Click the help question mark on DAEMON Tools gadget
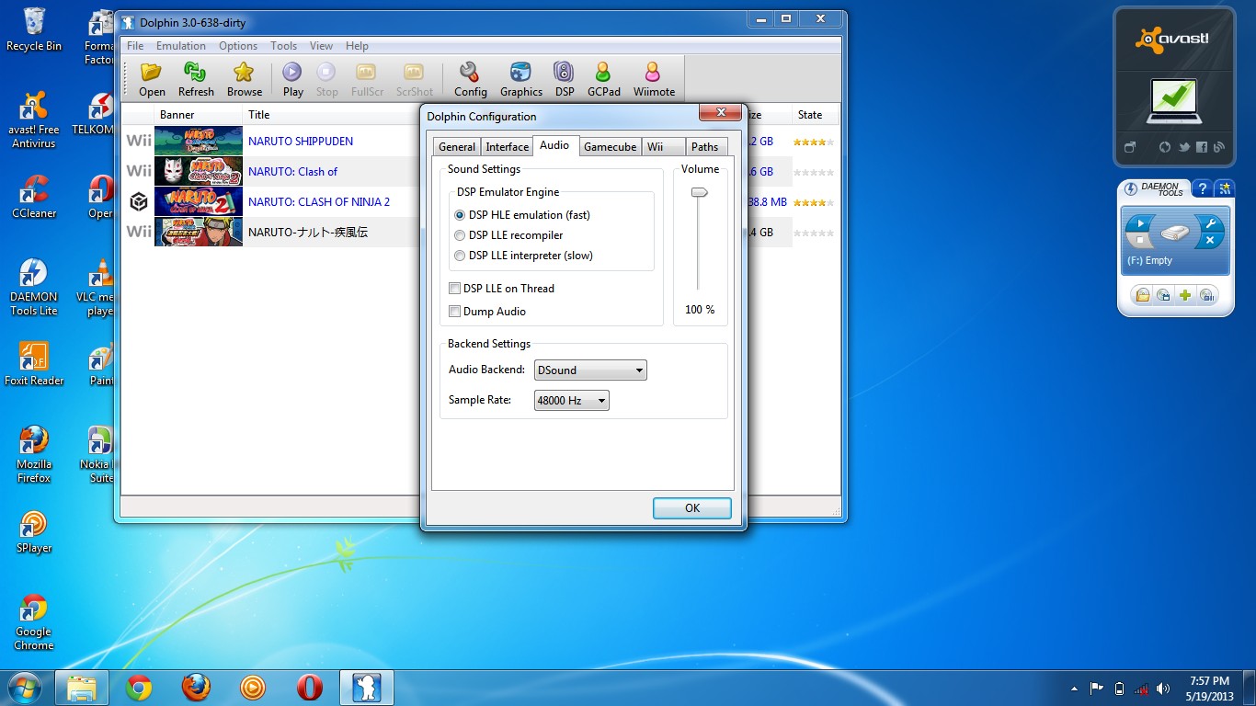The image size is (1256, 706). tap(1203, 188)
